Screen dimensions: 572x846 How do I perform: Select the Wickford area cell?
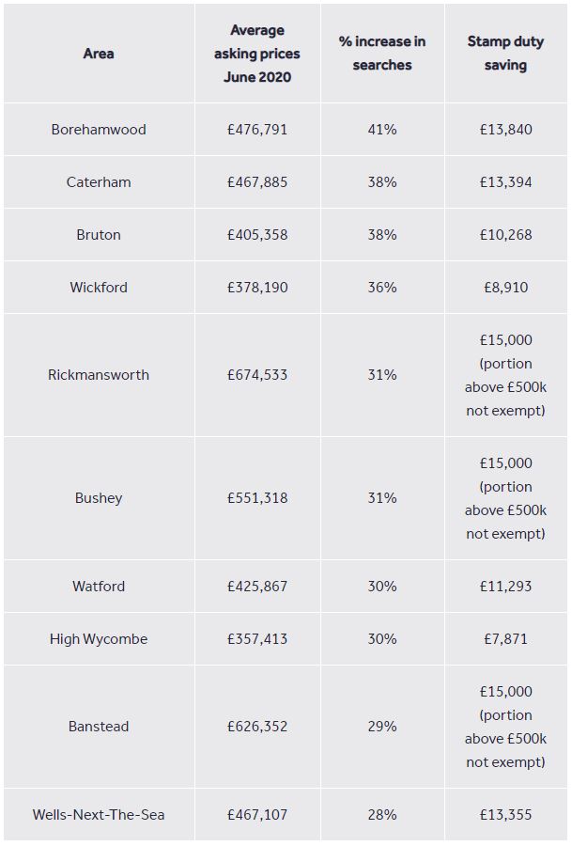click(x=99, y=287)
